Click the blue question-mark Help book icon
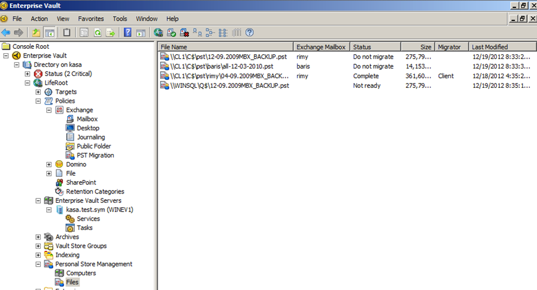 [127, 33]
